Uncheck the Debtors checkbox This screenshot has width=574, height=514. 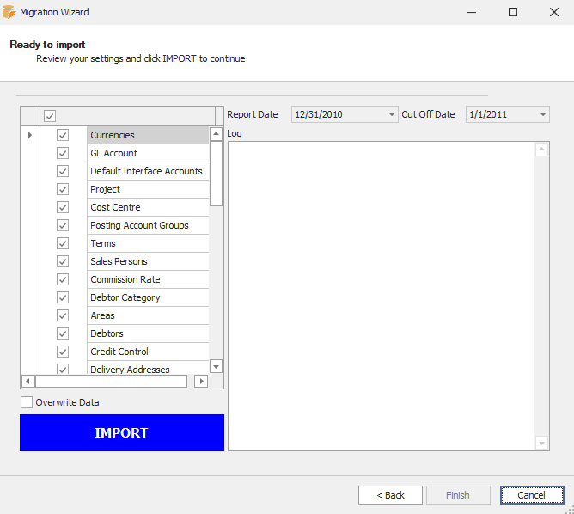coord(63,333)
